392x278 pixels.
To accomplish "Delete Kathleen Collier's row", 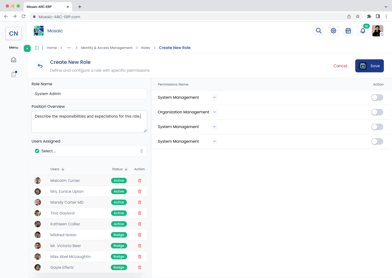I will pos(140,224).
